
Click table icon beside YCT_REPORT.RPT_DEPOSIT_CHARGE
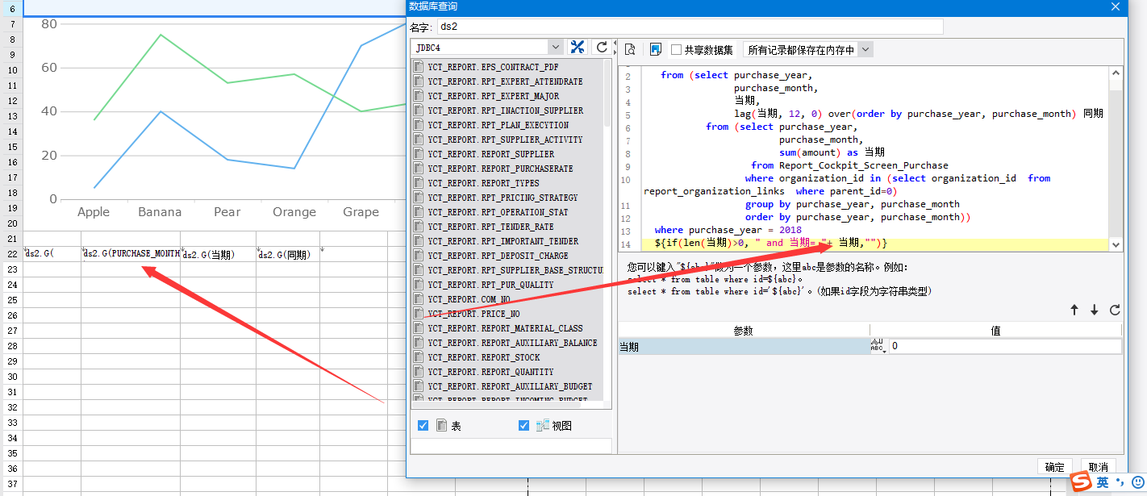(419, 256)
